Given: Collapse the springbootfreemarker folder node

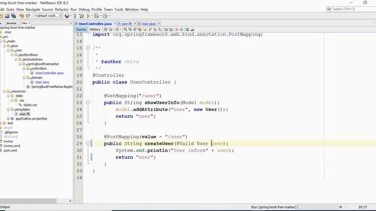Looking at the screenshot, I should 20,64.
